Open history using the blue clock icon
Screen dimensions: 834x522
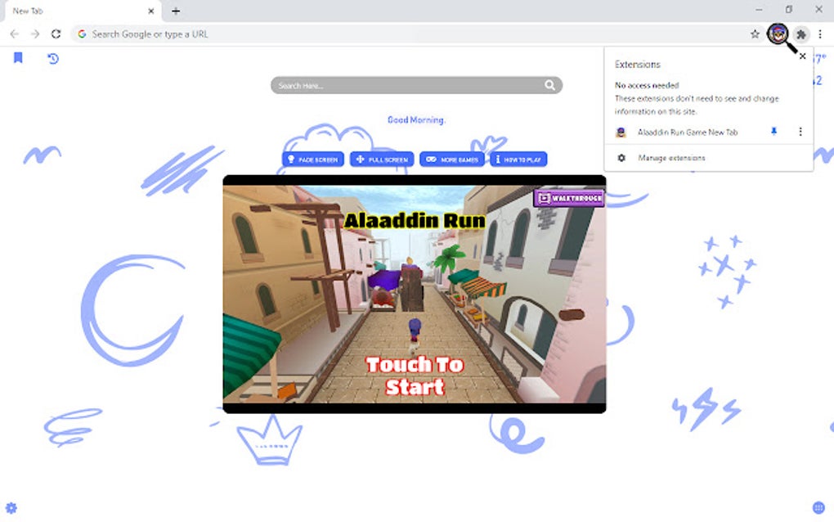point(52,59)
